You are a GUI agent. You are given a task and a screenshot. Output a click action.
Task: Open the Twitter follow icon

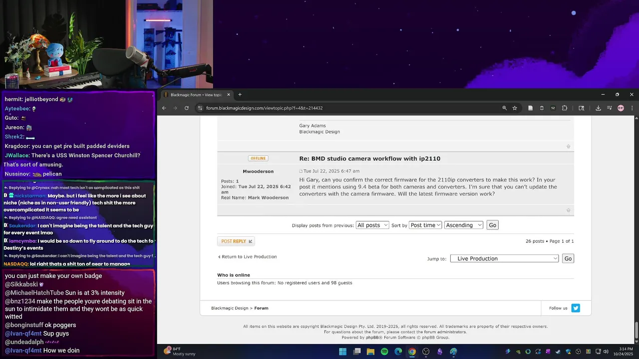(x=576, y=308)
